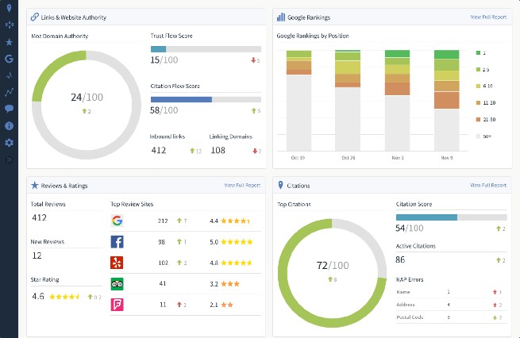Click the Citation Flow Score progress bar
This screenshot has width=520, height=338.
[206, 99]
